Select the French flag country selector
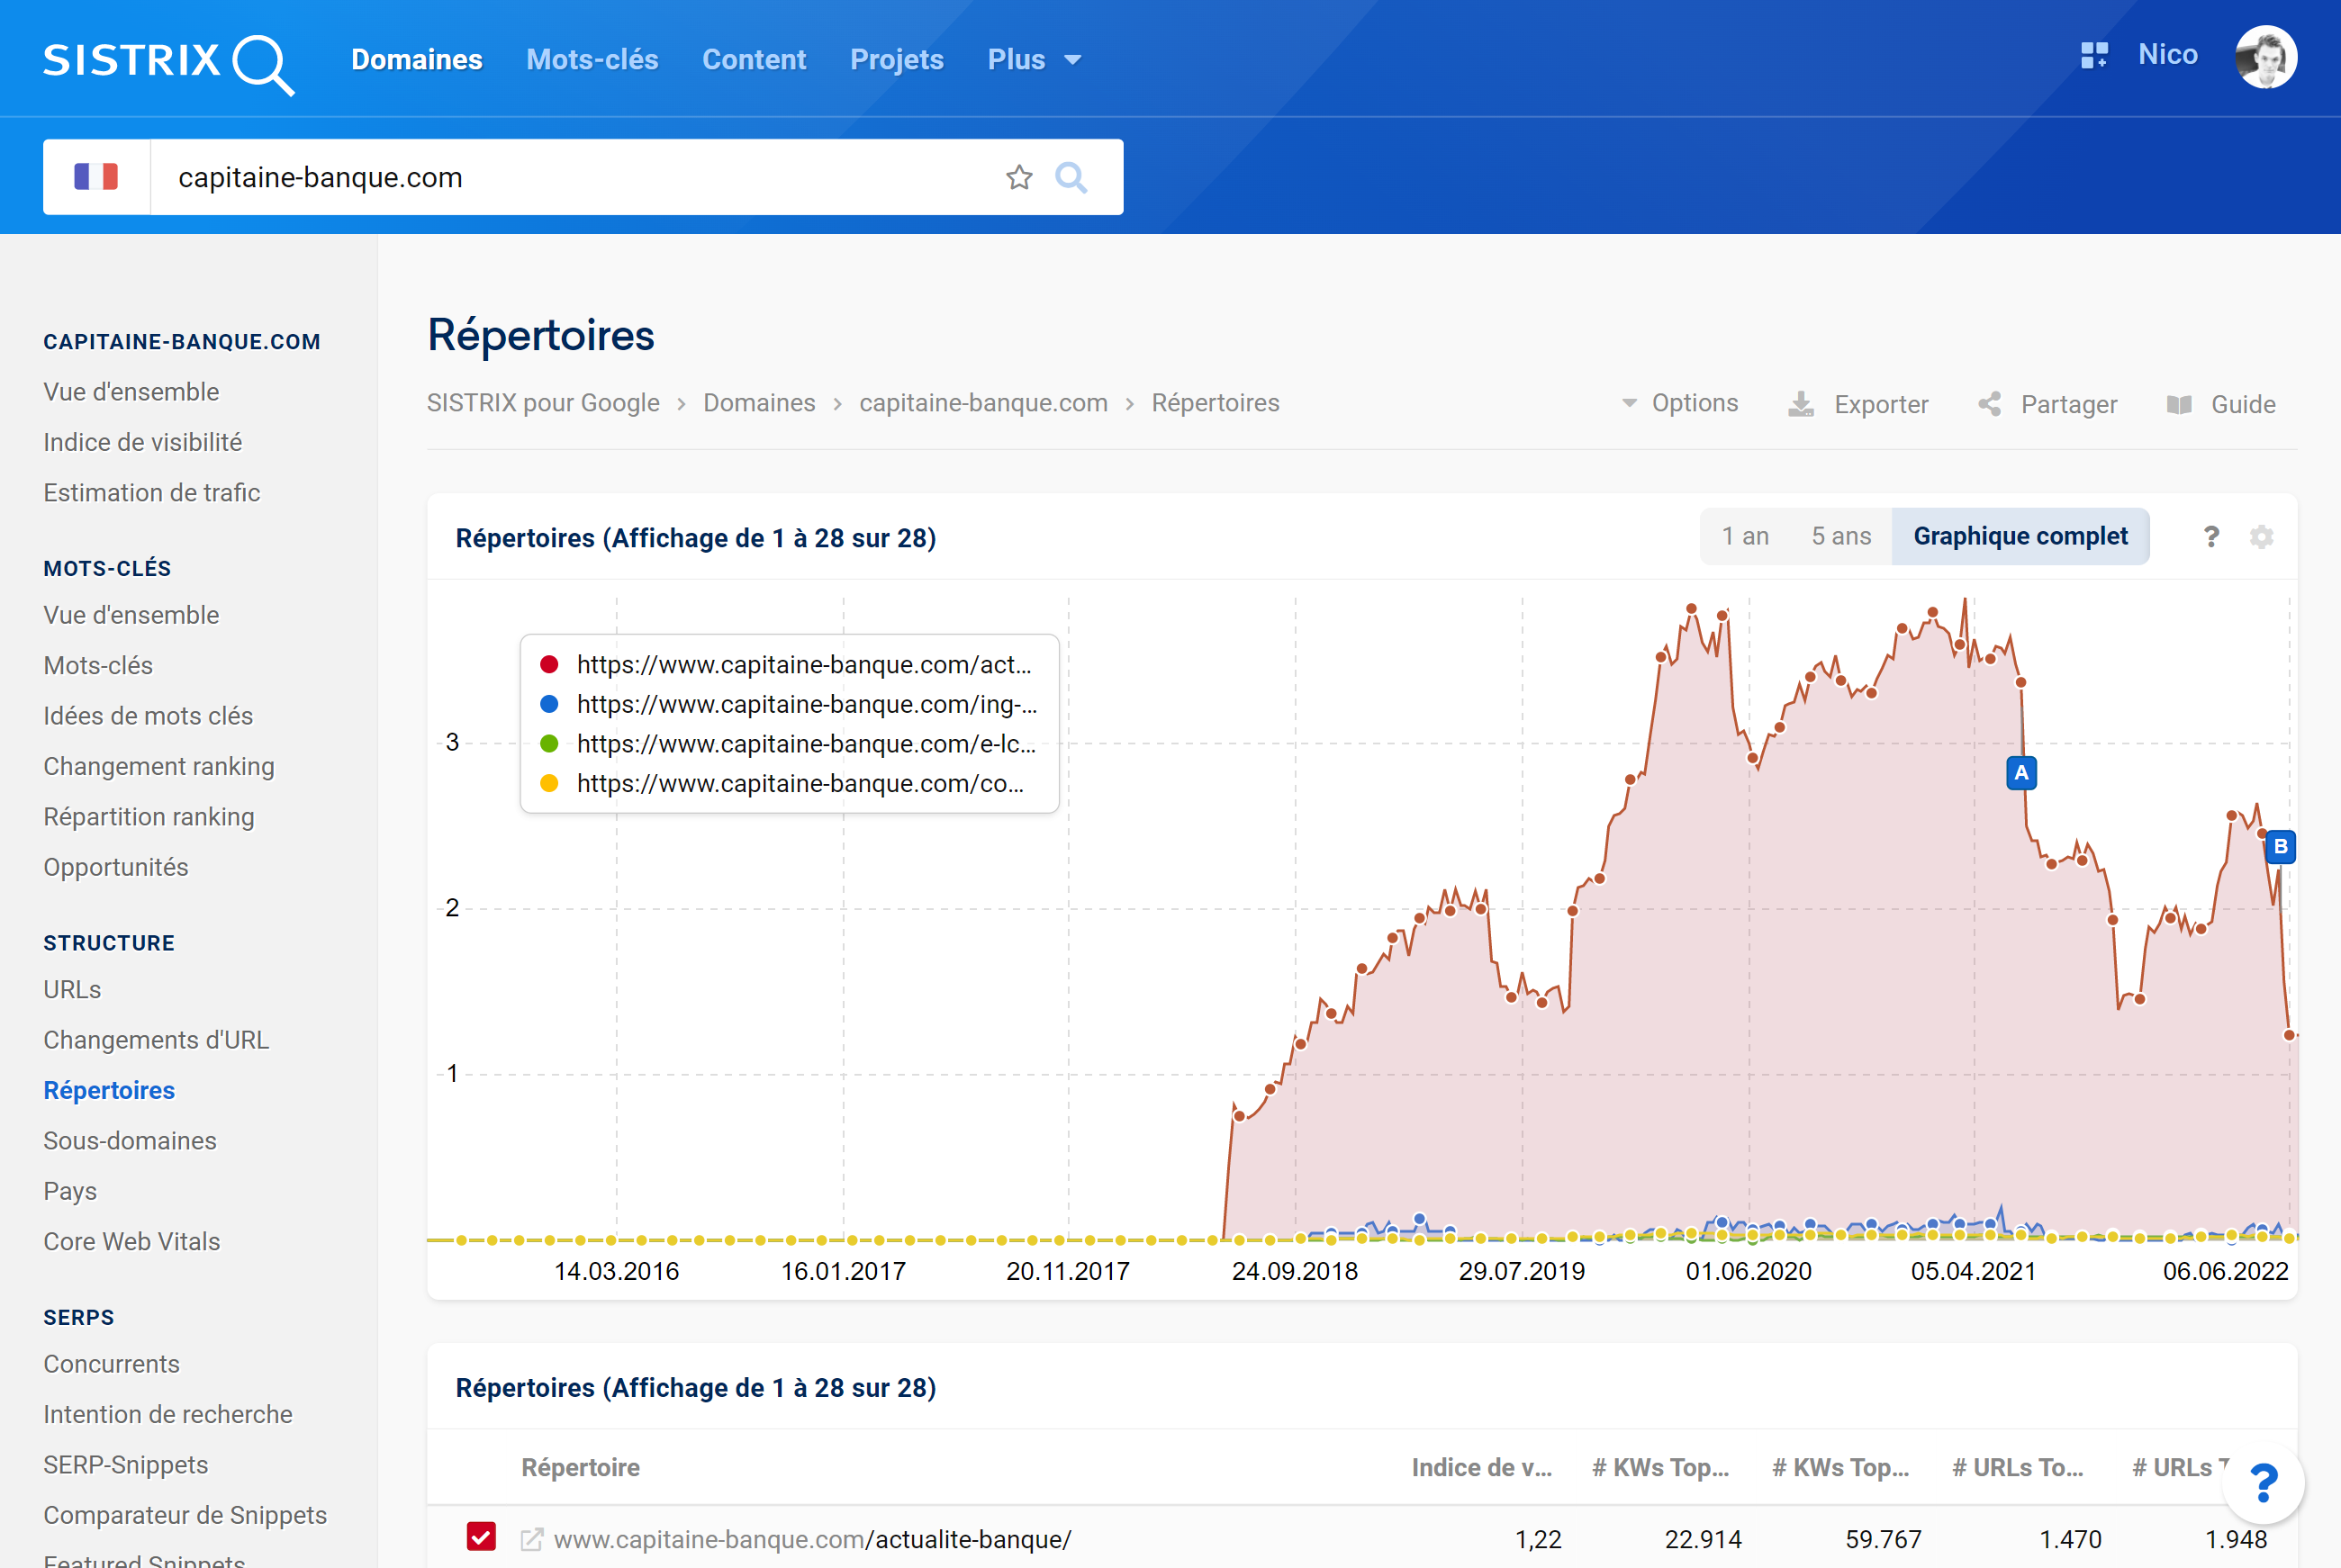The image size is (2341, 1568). tap(96, 177)
